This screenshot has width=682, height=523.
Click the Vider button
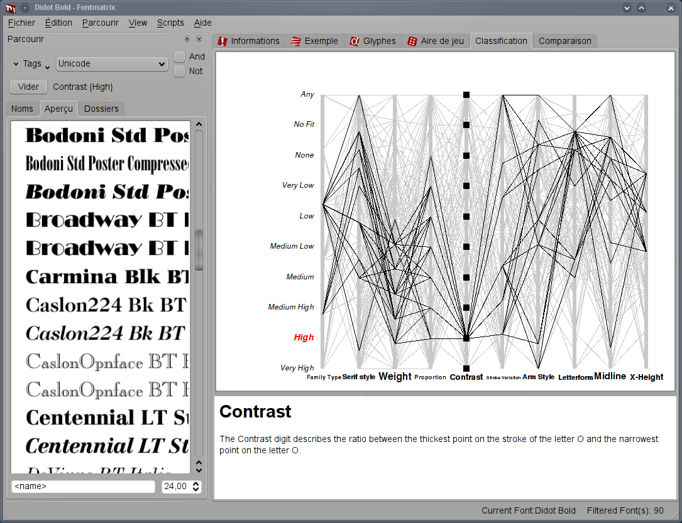coord(28,87)
